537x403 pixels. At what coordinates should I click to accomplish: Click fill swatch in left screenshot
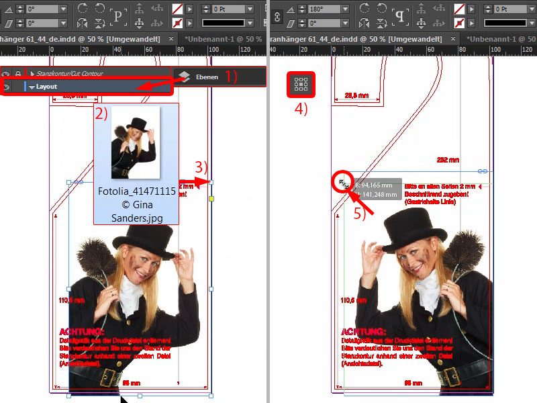(x=177, y=9)
